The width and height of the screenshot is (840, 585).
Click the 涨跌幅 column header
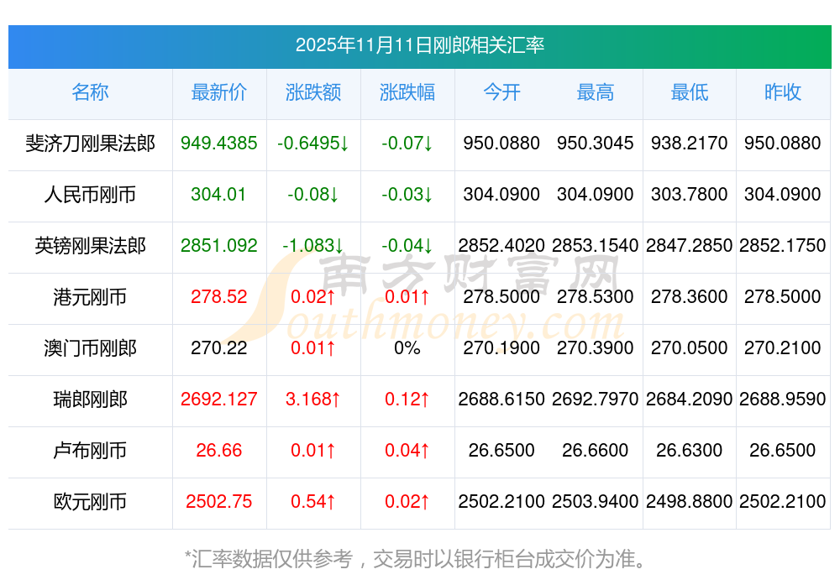[407, 92]
